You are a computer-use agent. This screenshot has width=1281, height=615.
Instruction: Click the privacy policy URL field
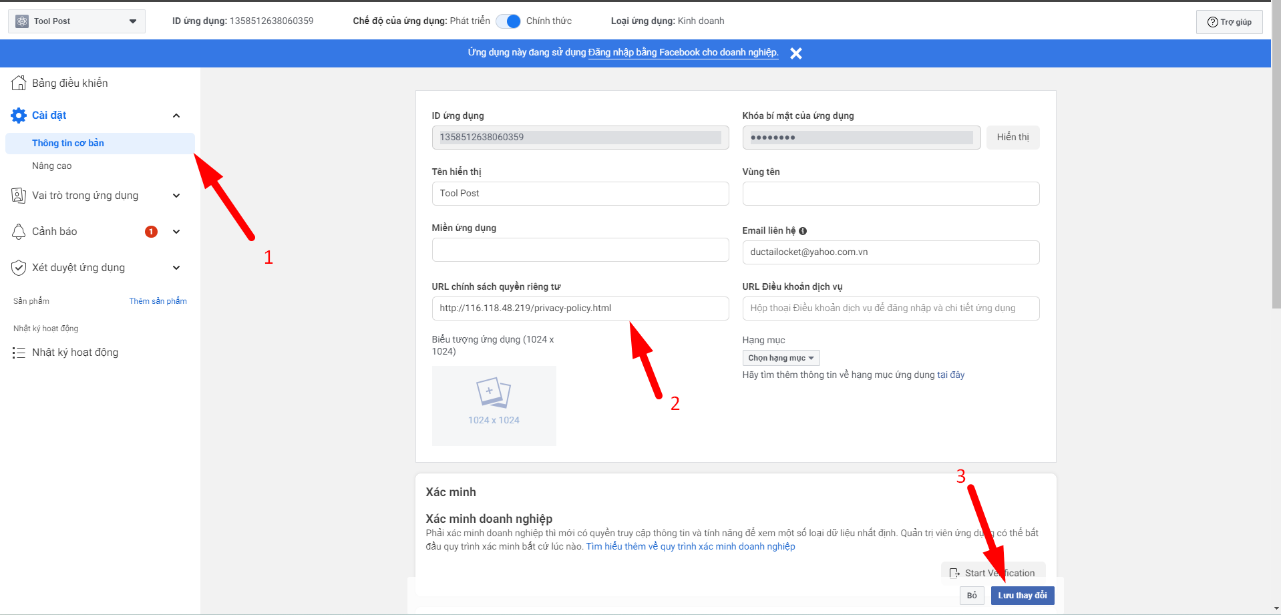[580, 309]
